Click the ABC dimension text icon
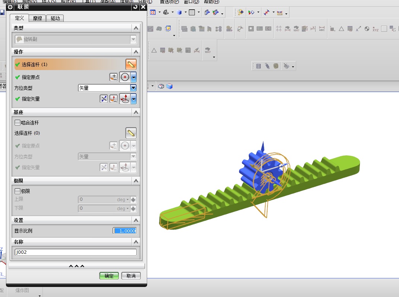 click(x=322, y=29)
